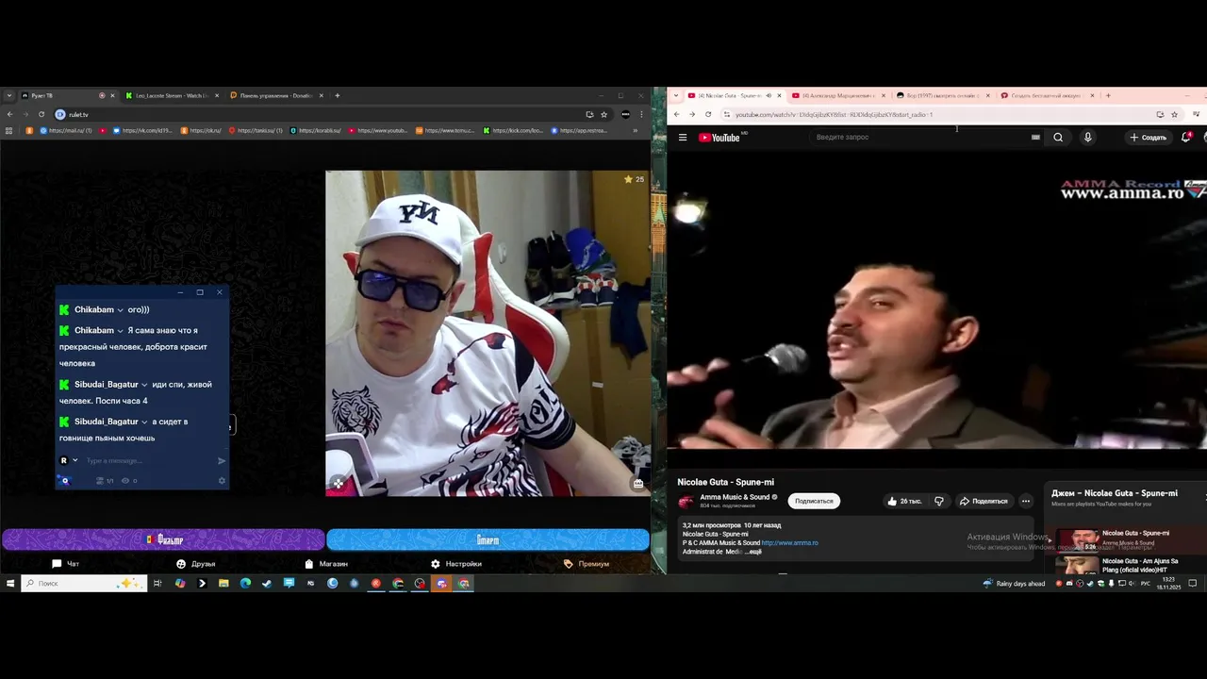Click the Поделиться share button

pyautogui.click(x=983, y=501)
